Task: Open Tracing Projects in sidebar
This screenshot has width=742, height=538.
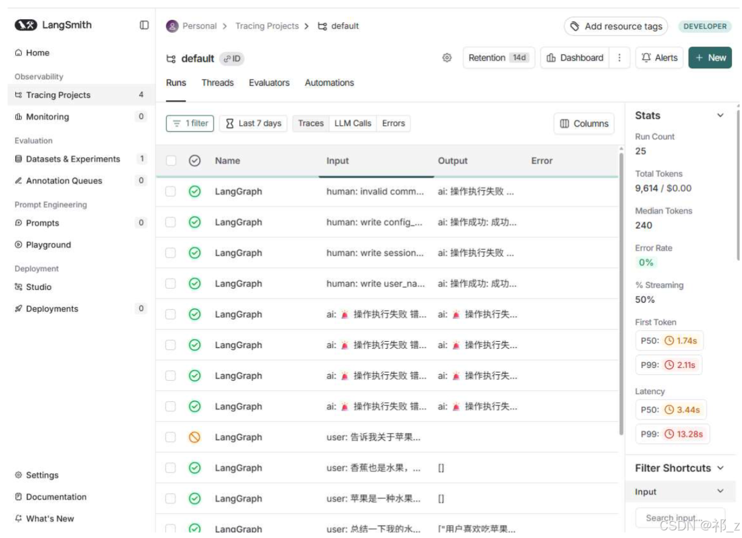Action: 81,95
